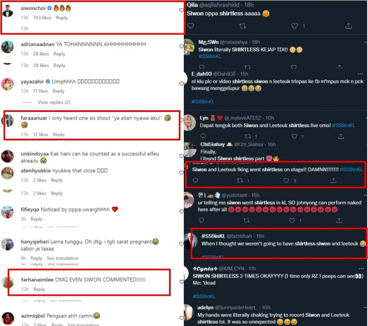
Task: See translation of hanysjehari's comment
Action: [63, 258]
